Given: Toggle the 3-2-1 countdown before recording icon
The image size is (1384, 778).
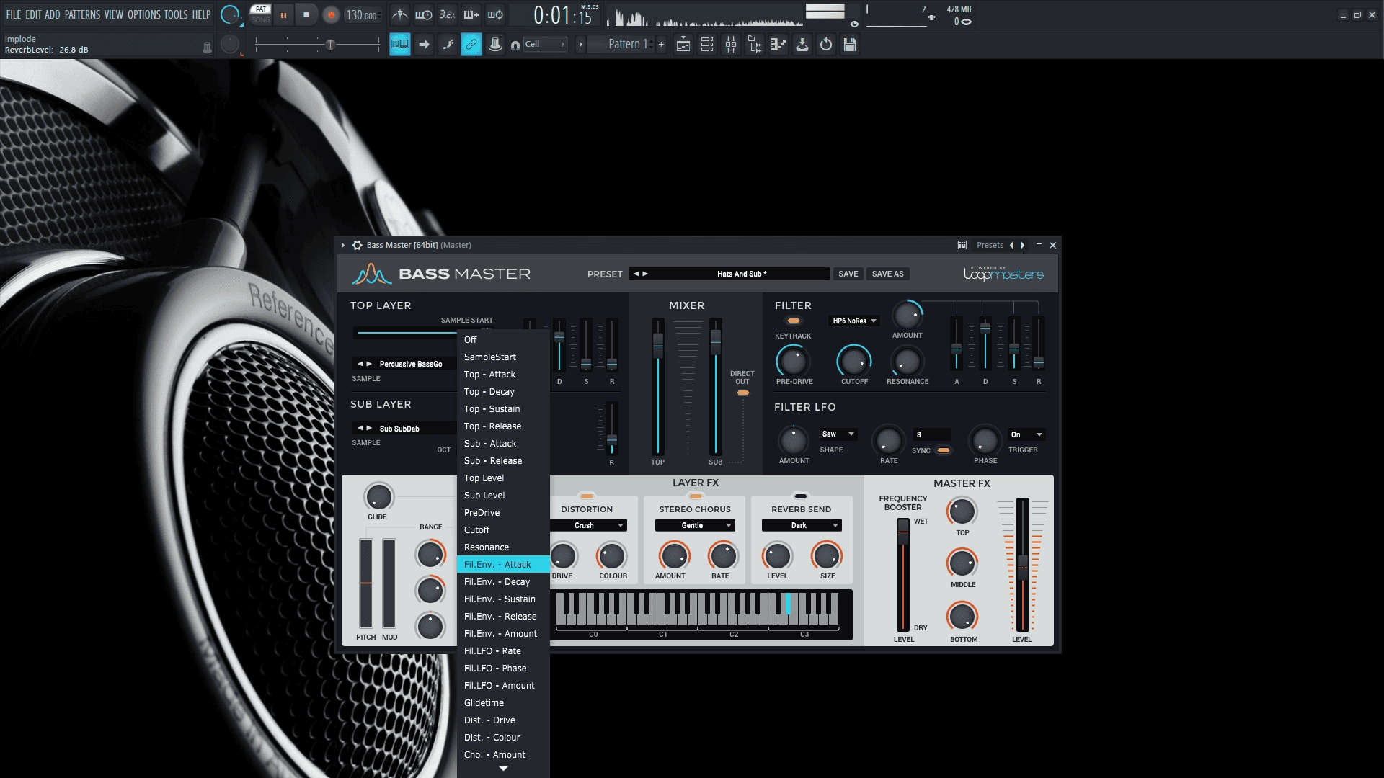Looking at the screenshot, I should pos(448,14).
